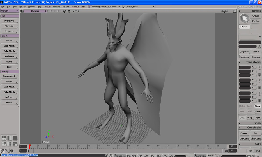This screenshot has height=157, width=262.
Task: Expand the Snap panel
Action: pos(240,123)
